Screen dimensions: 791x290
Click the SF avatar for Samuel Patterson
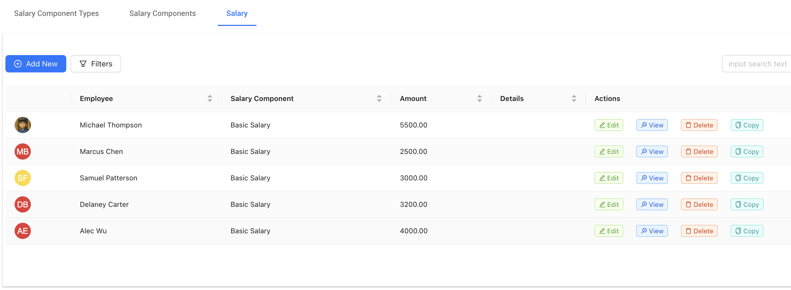pyautogui.click(x=22, y=178)
